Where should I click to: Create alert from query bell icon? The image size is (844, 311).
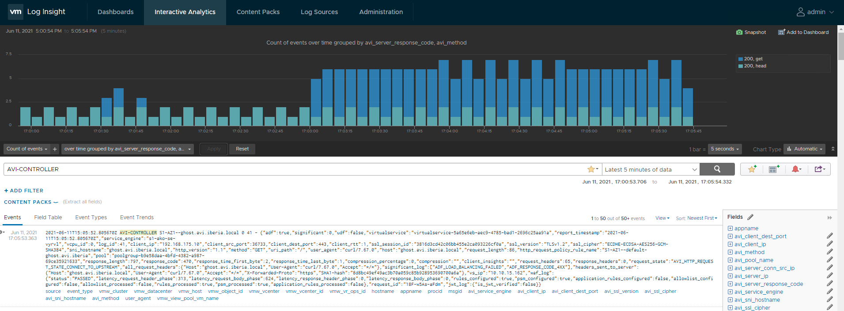pos(797,169)
